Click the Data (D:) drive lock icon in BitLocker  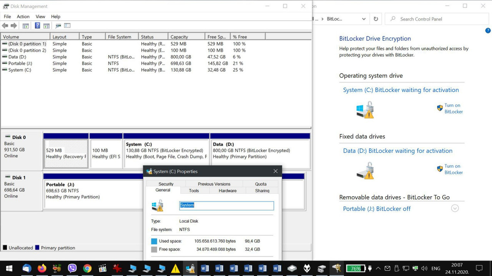pos(365,171)
